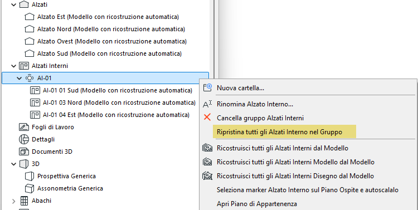Click the red X delete icon
The image size is (418, 210).
207,118
